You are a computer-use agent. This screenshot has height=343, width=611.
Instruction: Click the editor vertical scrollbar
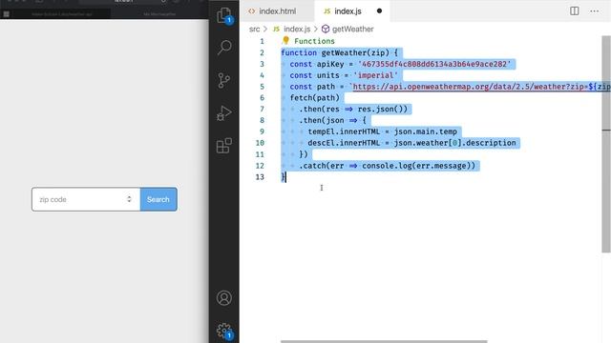click(x=606, y=144)
